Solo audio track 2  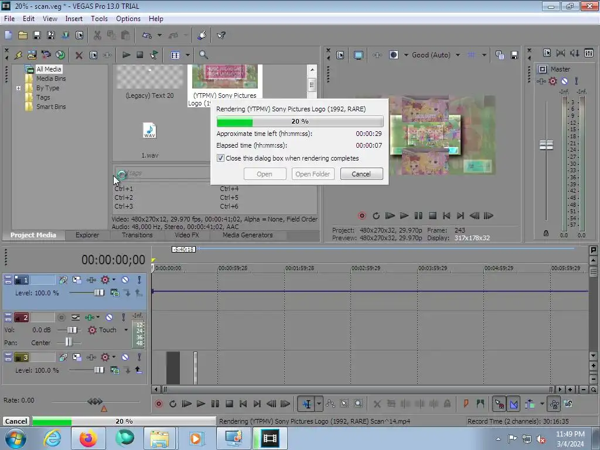pyautogui.click(x=123, y=317)
